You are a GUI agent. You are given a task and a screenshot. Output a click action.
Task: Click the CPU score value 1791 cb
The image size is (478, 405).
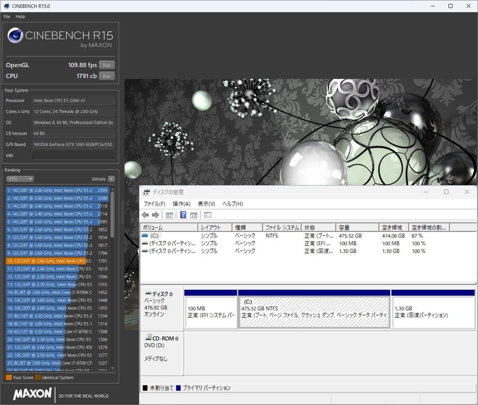[x=86, y=76]
